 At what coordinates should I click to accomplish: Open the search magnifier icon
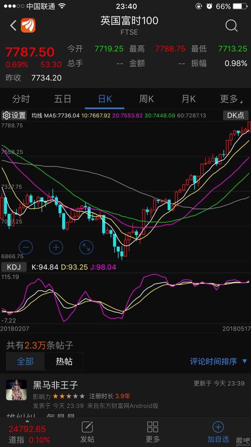tap(231, 26)
